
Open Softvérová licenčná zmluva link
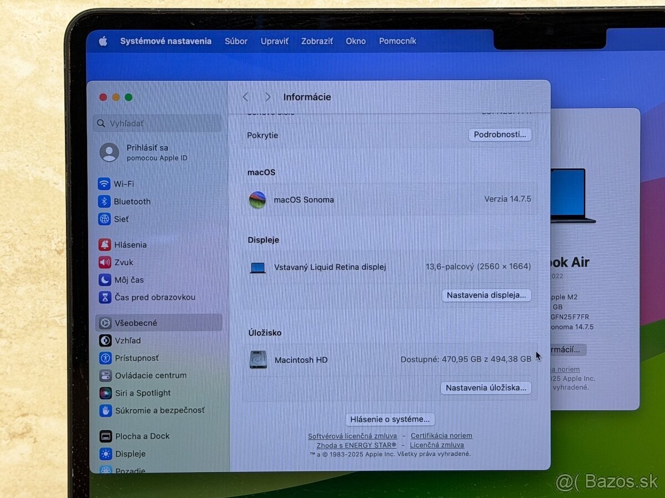352,436
